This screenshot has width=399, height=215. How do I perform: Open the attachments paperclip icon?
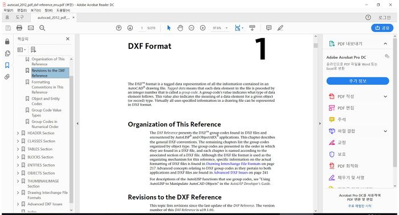click(x=7, y=77)
